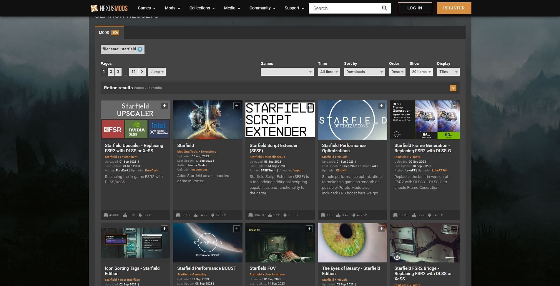This screenshot has width=560, height=286.
Task: Click plus icon on Icon Sorting Tags card
Action: click(x=164, y=229)
